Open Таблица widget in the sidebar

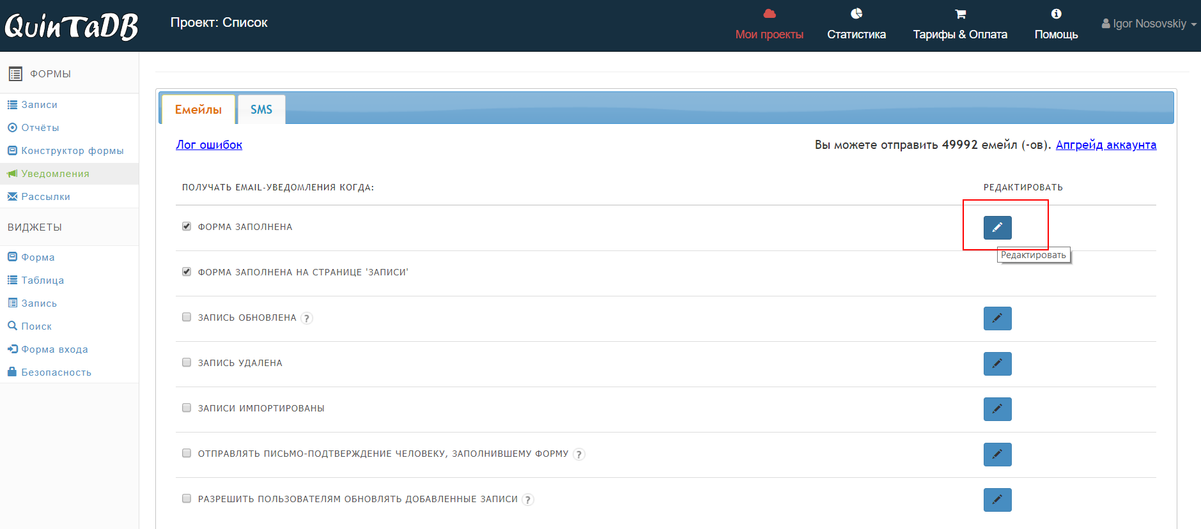click(x=42, y=280)
